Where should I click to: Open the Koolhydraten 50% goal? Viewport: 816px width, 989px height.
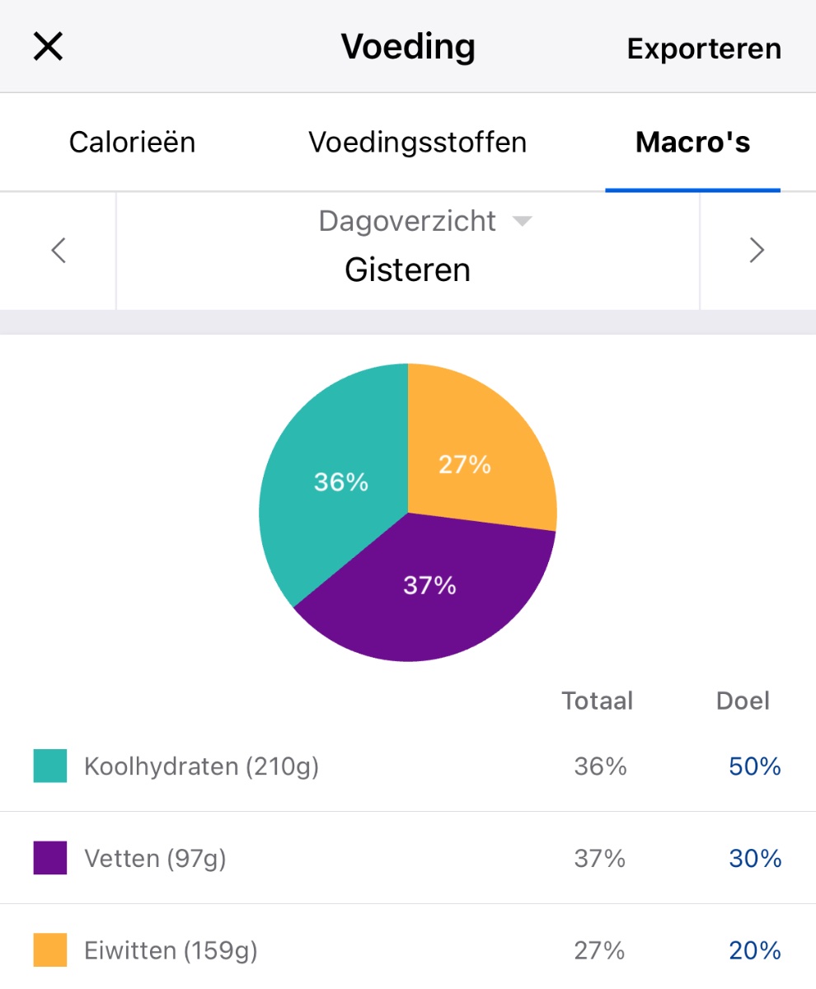click(754, 767)
